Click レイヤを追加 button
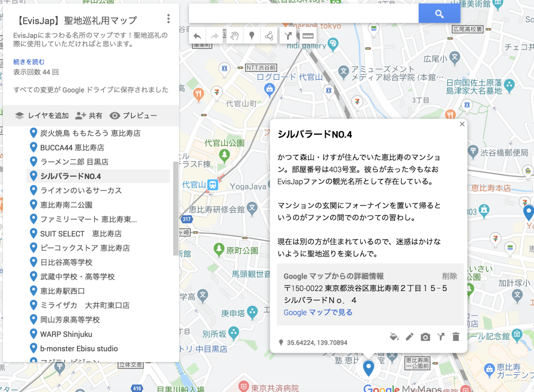The height and width of the screenshot is (392, 534). point(42,116)
